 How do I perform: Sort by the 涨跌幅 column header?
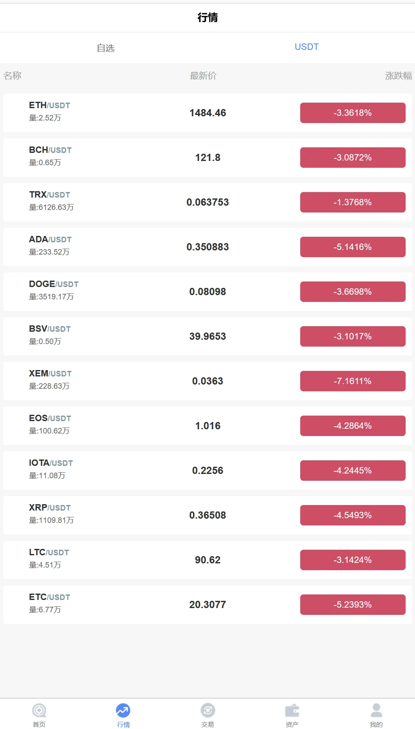click(x=398, y=76)
